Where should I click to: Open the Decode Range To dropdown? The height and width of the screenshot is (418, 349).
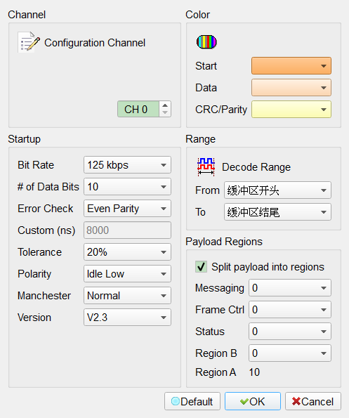[277, 212]
